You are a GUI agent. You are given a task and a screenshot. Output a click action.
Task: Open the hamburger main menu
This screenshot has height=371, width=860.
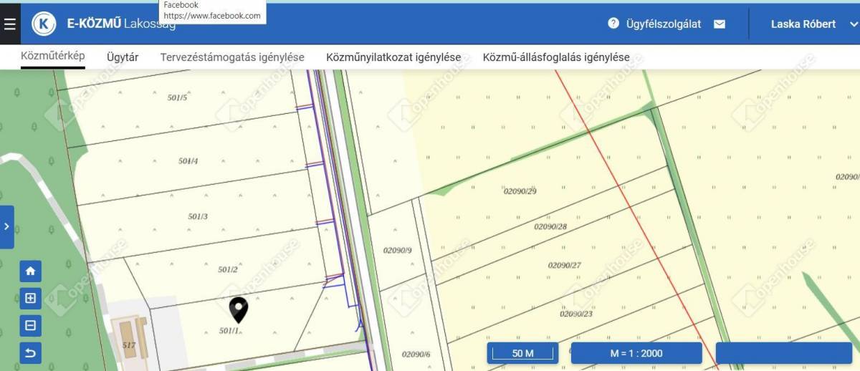click(x=9, y=24)
